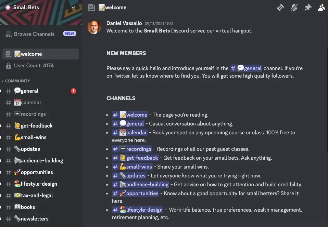The width and height of the screenshot is (328, 227).
Task: Click the lock icon beside User Count
Action: coord(8,66)
